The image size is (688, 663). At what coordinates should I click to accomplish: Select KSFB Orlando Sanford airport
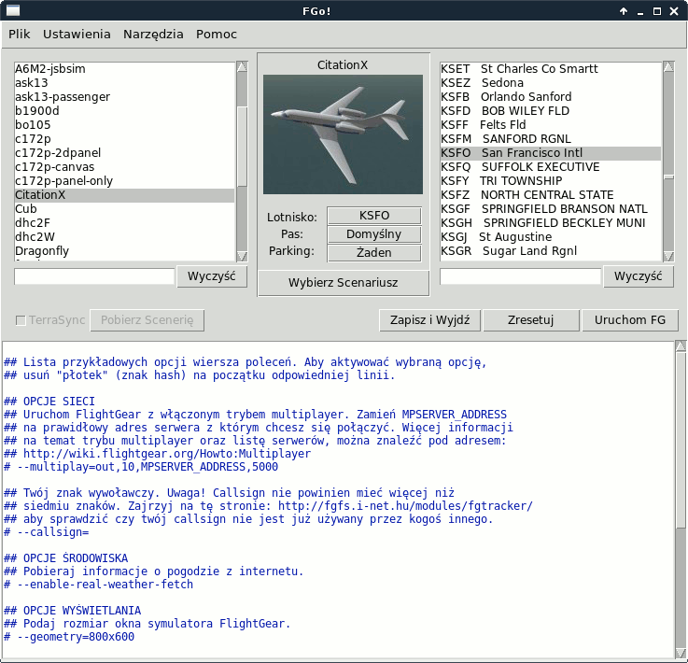[x=551, y=97]
